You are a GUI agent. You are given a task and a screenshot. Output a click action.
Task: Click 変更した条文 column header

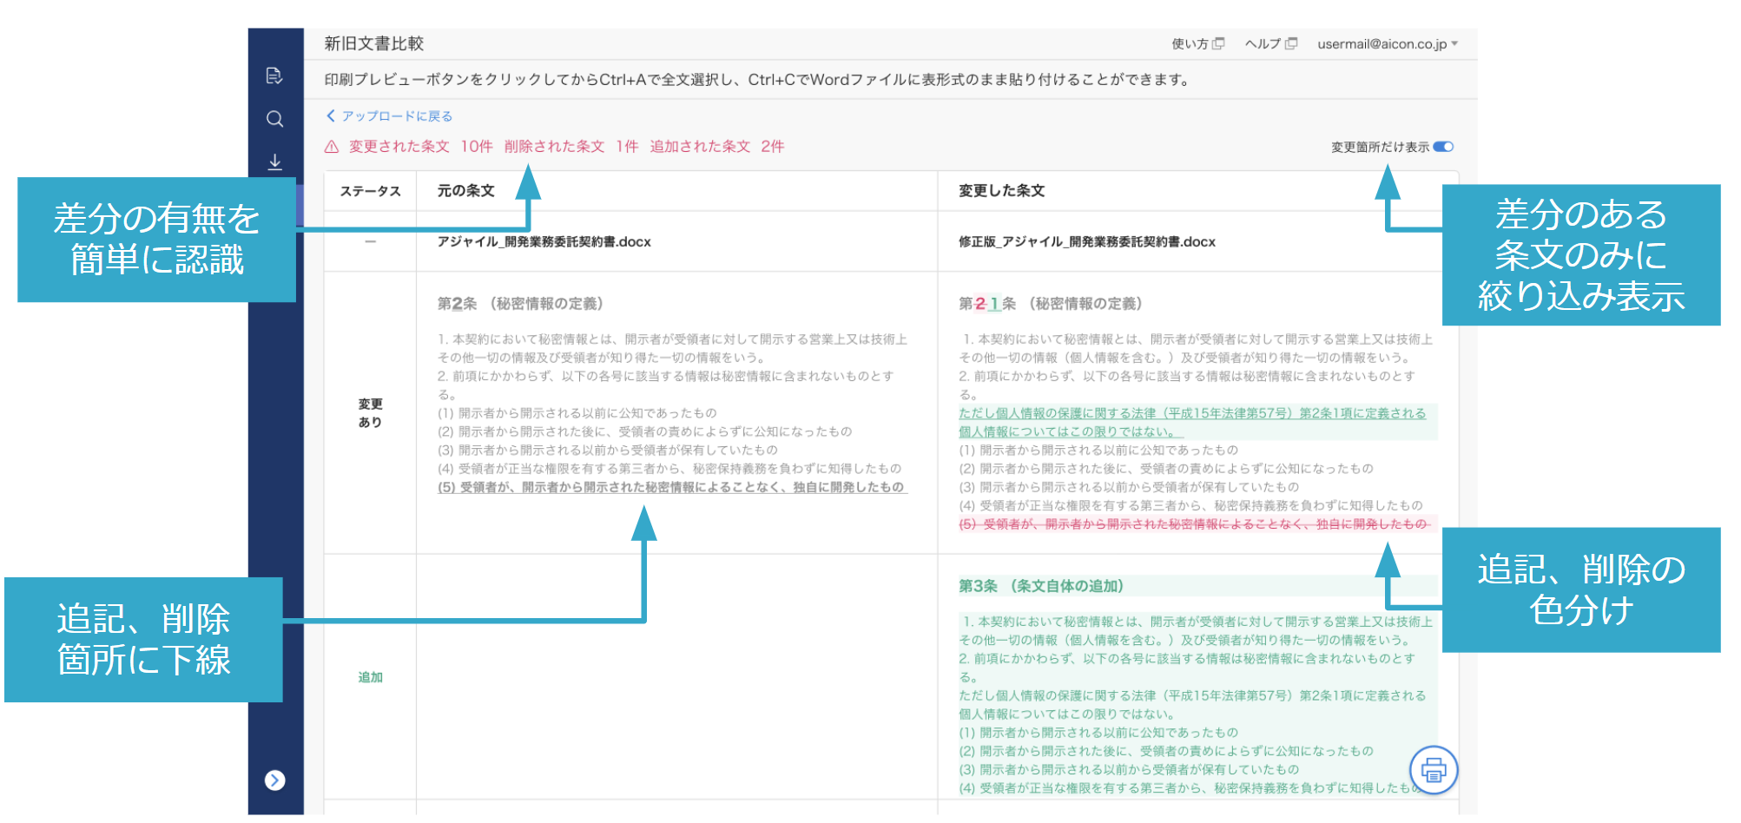1001,191
